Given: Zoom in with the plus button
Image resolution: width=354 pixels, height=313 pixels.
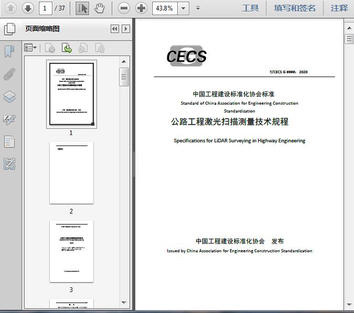Looking at the screenshot, I should tap(141, 8).
